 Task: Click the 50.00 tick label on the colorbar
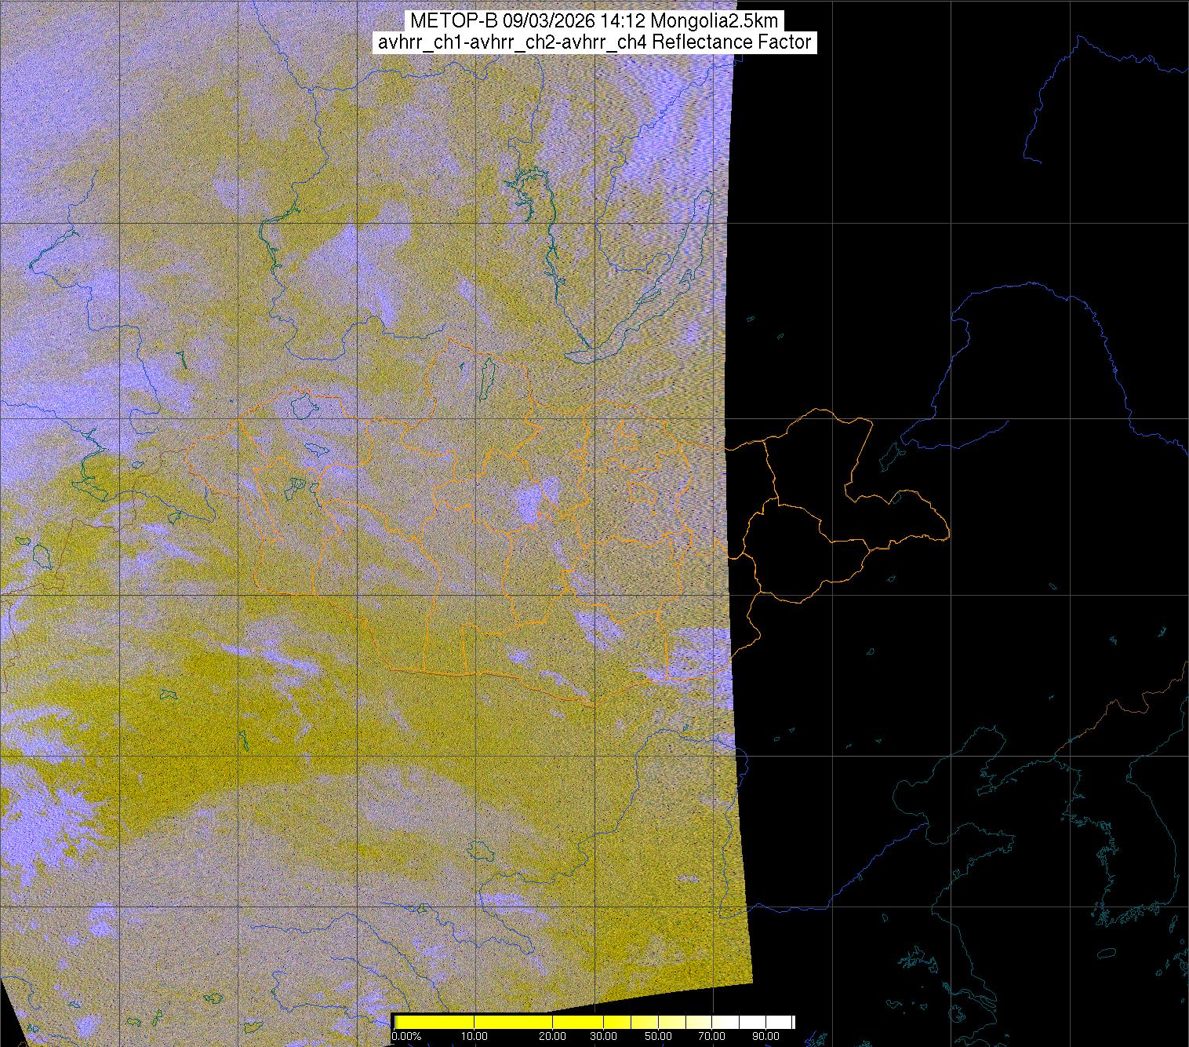(658, 1037)
